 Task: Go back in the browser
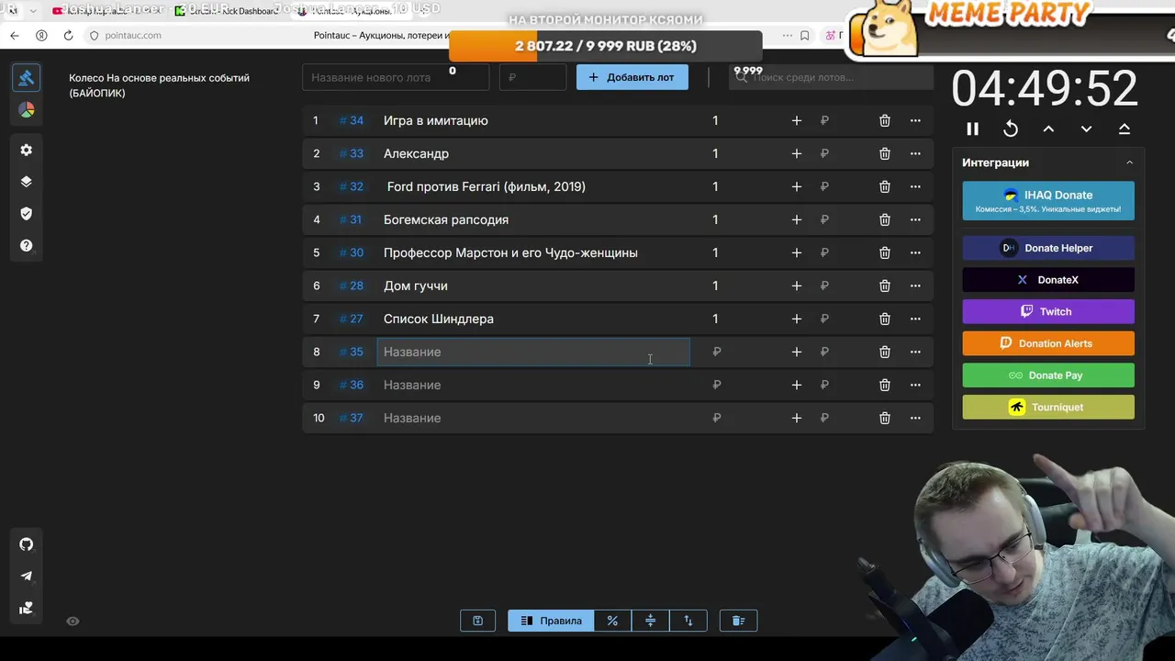coord(14,35)
